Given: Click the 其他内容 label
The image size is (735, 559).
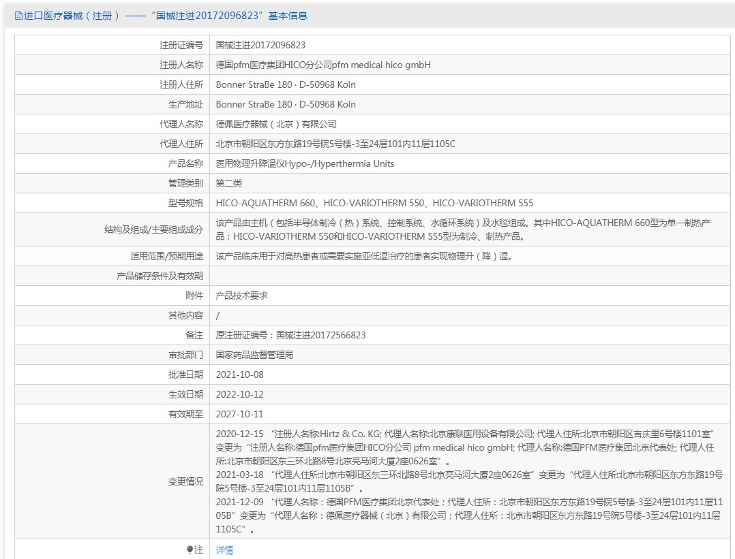Looking at the screenshot, I should (x=185, y=315).
